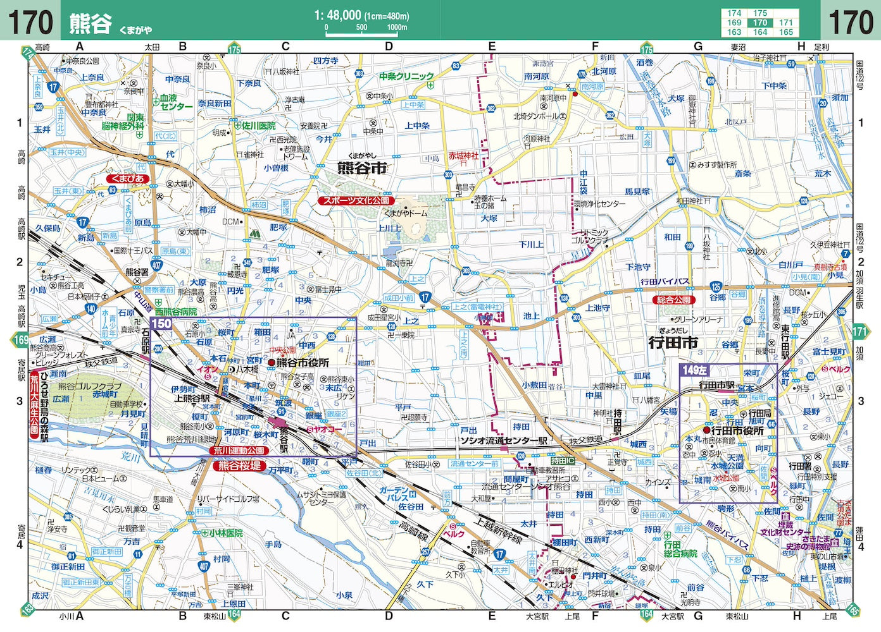Click the red marker for 熊谷市役所
The height and width of the screenshot is (632, 881).
[x=272, y=363]
